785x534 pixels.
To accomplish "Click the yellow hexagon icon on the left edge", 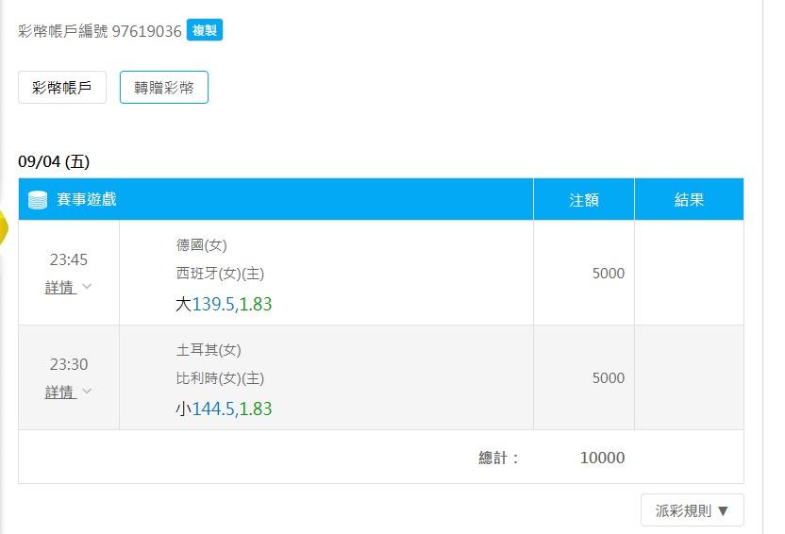I will pyautogui.click(x=4, y=227).
